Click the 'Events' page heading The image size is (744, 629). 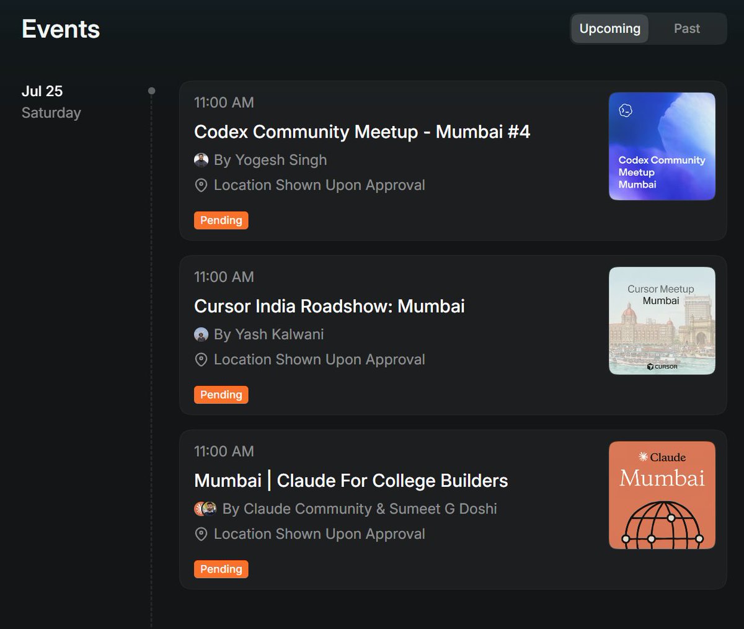pos(61,29)
